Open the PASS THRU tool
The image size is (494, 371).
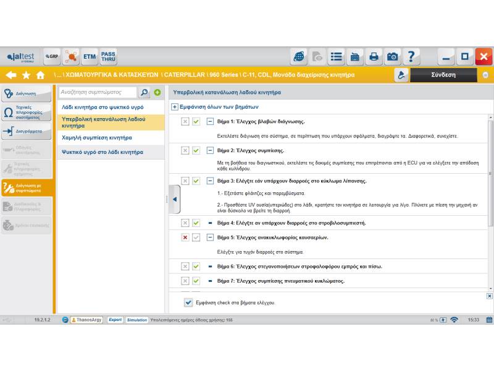point(108,57)
